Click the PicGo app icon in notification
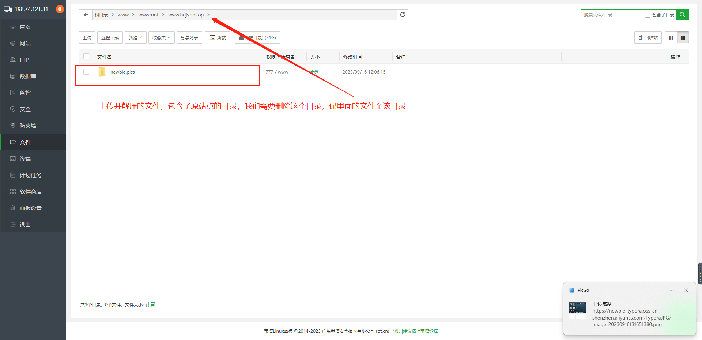 (x=572, y=290)
